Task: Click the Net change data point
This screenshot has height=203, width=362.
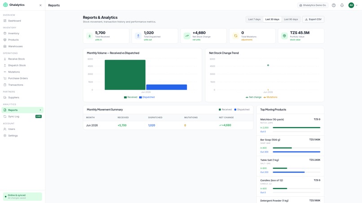Action: (268, 65)
